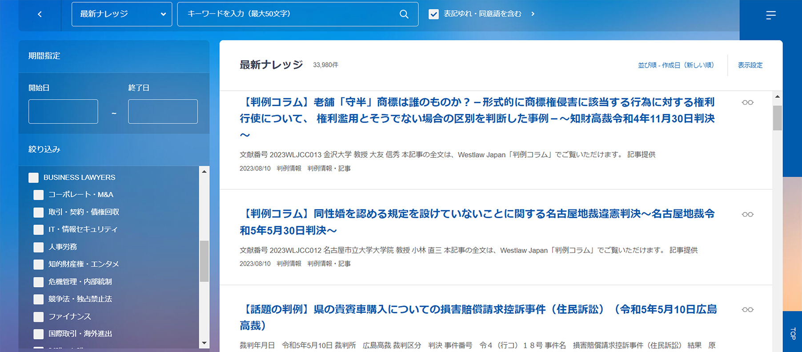Click 判例情報・記事 tag on 同性婚 article
The image size is (802, 352).
coord(329,264)
